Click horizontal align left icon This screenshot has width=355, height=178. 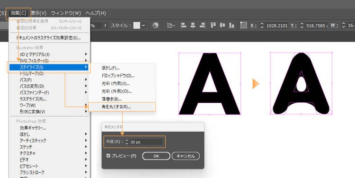pyautogui.click(x=183, y=26)
